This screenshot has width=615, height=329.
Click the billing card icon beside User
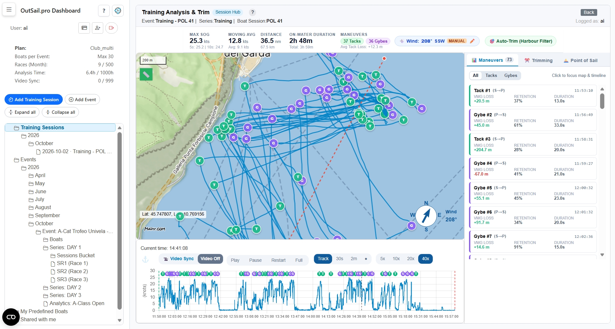coord(84,28)
